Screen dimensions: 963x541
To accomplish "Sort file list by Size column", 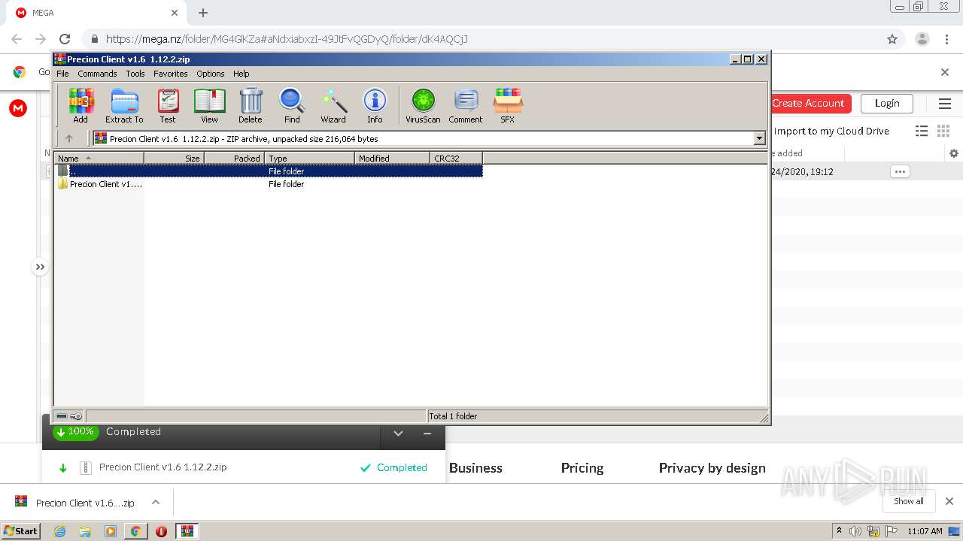I will pos(174,158).
